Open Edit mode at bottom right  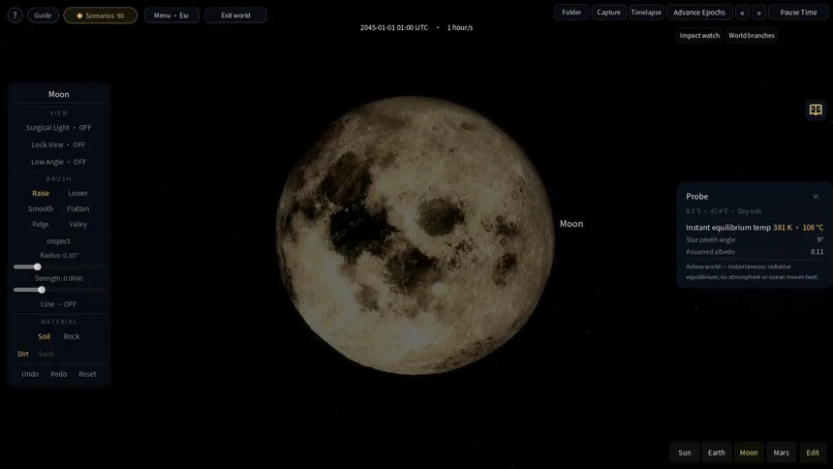pyautogui.click(x=813, y=453)
